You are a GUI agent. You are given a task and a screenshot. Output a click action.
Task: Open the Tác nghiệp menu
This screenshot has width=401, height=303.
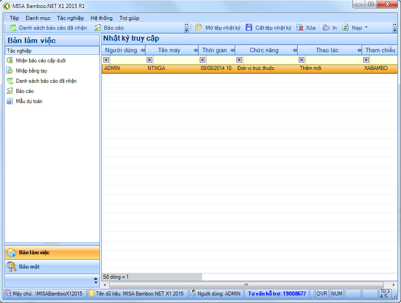70,18
